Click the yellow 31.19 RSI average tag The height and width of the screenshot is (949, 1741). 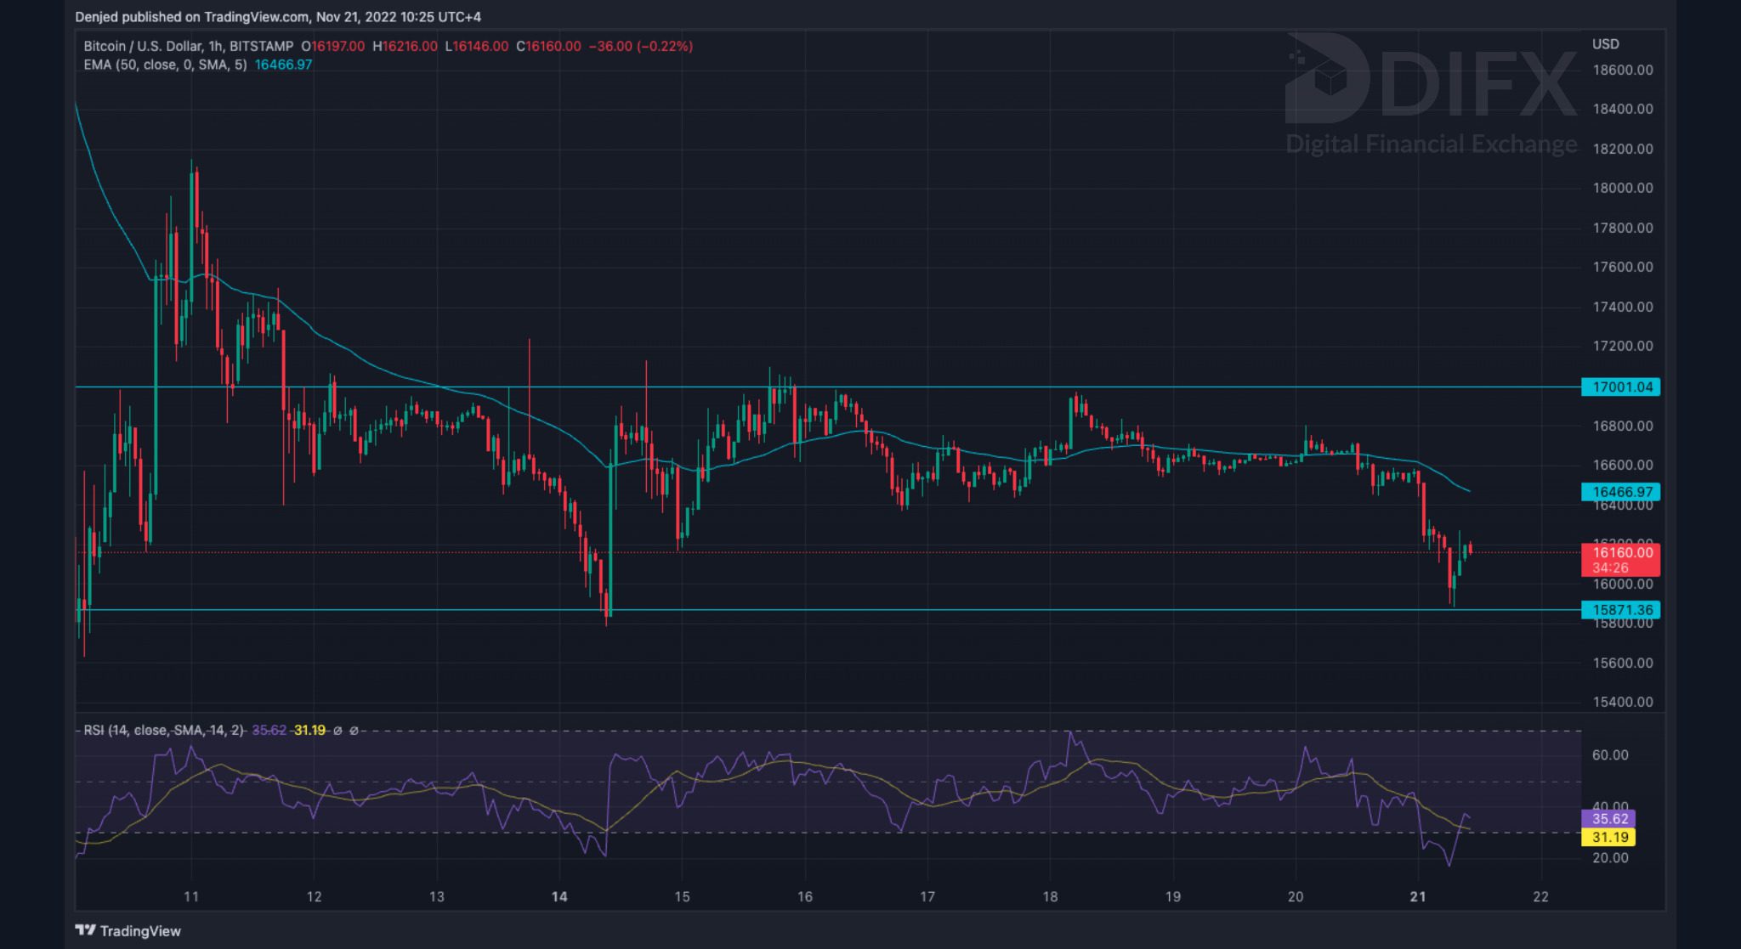(1608, 838)
